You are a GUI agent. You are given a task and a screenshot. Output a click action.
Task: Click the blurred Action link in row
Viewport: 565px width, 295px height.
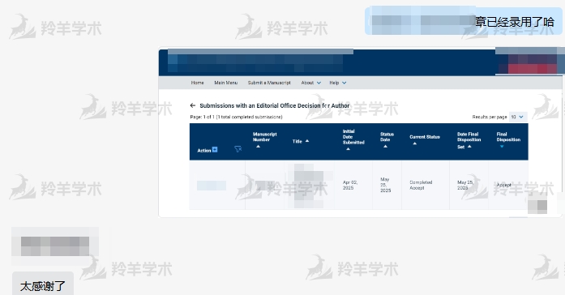(212, 186)
